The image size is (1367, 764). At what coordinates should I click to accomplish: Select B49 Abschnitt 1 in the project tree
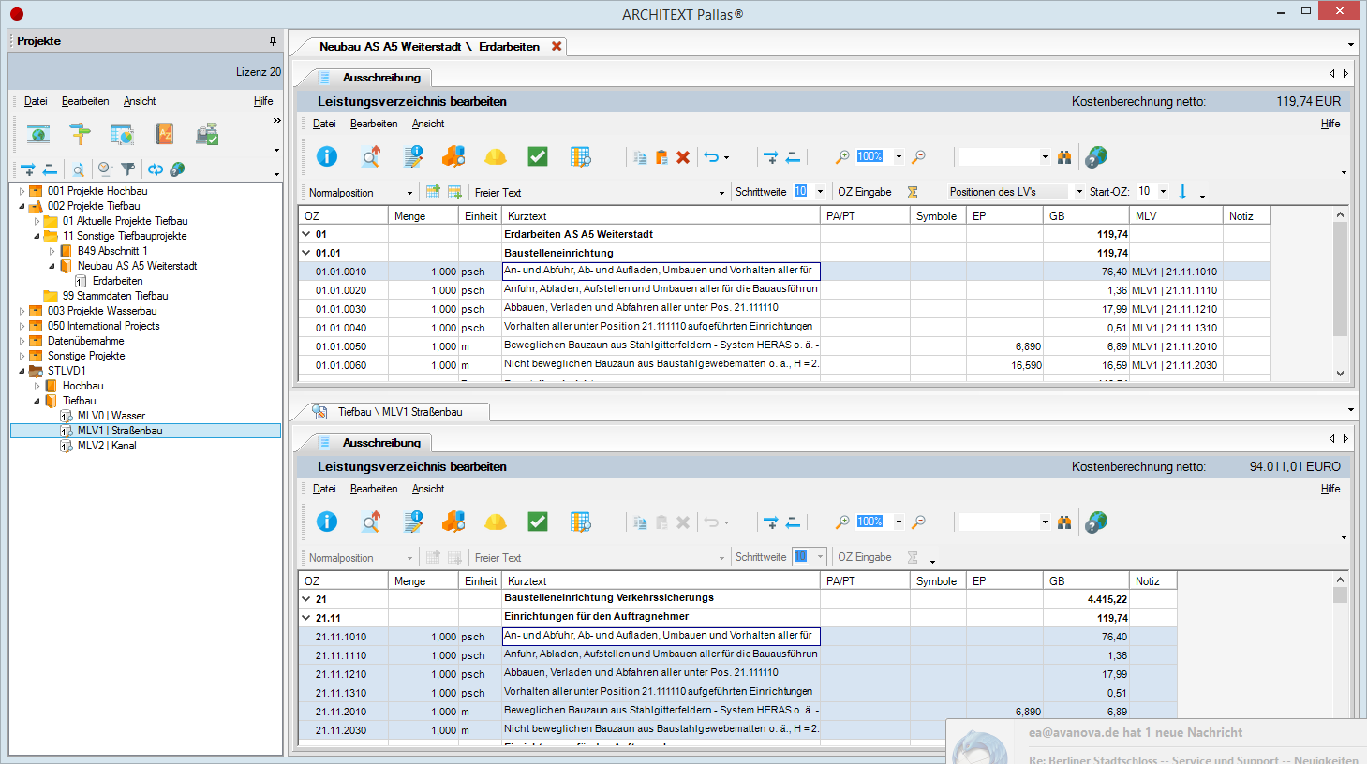tap(112, 251)
